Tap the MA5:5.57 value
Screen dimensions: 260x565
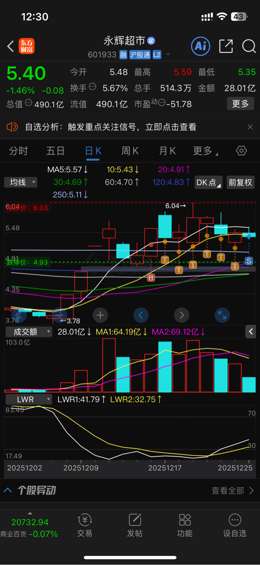(x=68, y=170)
